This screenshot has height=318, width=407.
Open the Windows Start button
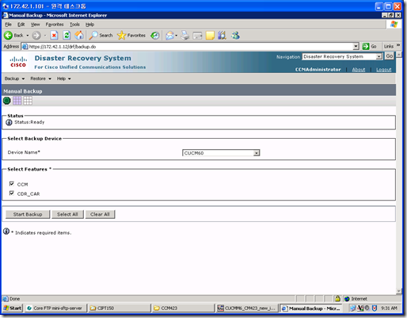click(x=13, y=308)
